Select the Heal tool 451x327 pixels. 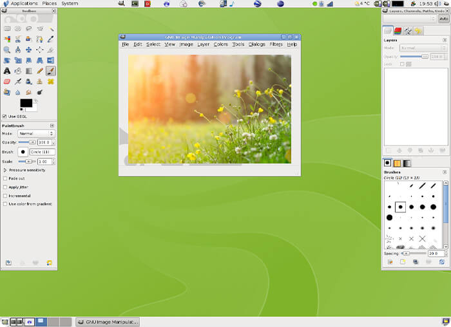click(x=51, y=82)
